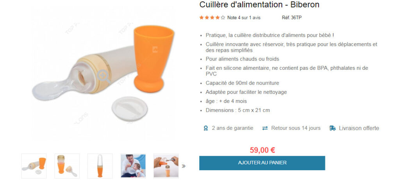Open the 'Note 4 sur 1 avis' reviews link
This screenshot has height=180, width=400.
point(244,18)
